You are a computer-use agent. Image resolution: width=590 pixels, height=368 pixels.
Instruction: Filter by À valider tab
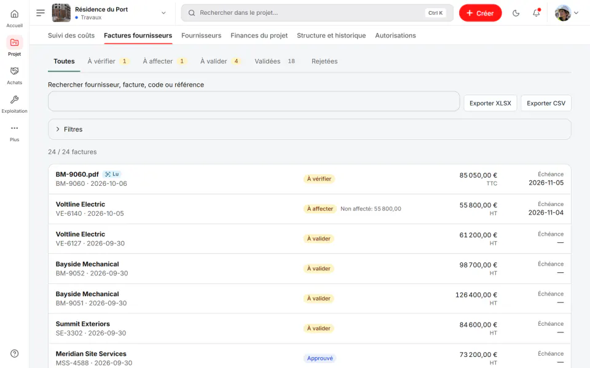[x=220, y=61]
